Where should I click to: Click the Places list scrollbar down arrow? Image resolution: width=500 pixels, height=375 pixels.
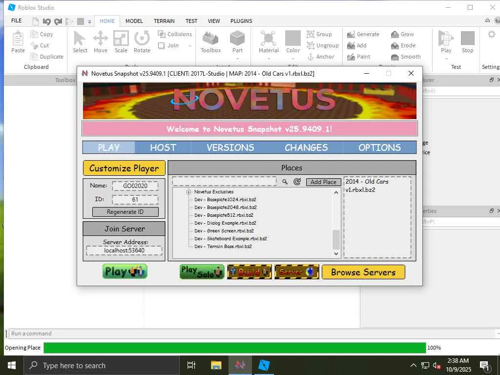pyautogui.click(x=336, y=254)
